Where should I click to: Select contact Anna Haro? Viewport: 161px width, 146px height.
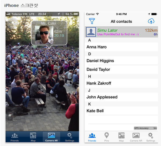[121, 47]
